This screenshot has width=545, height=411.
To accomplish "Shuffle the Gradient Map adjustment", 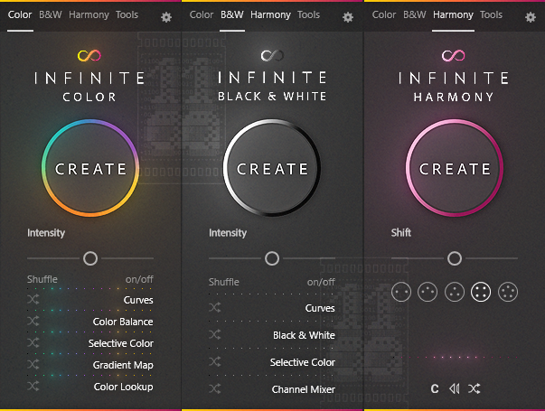I will pos(33,365).
